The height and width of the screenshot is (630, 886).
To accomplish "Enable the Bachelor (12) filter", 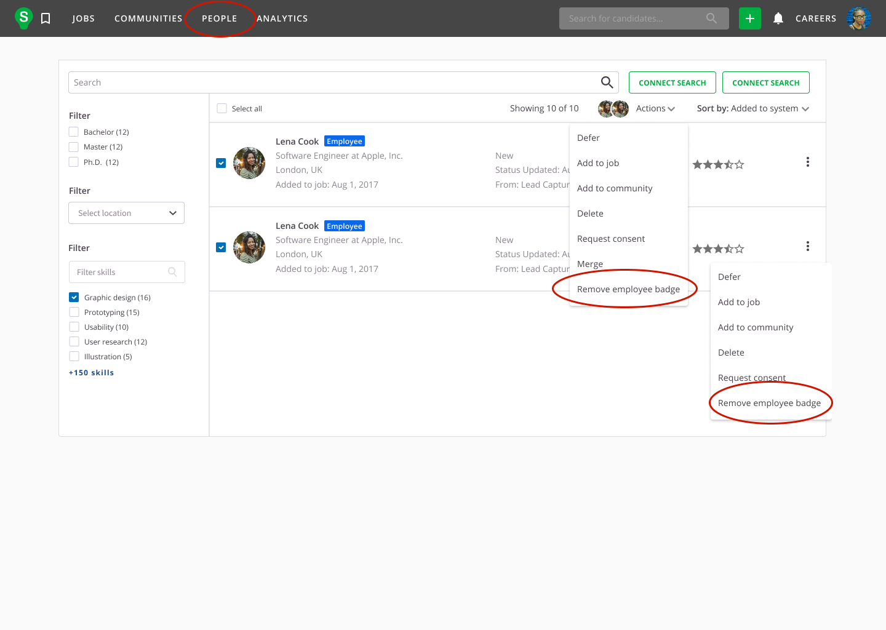I will click(74, 132).
